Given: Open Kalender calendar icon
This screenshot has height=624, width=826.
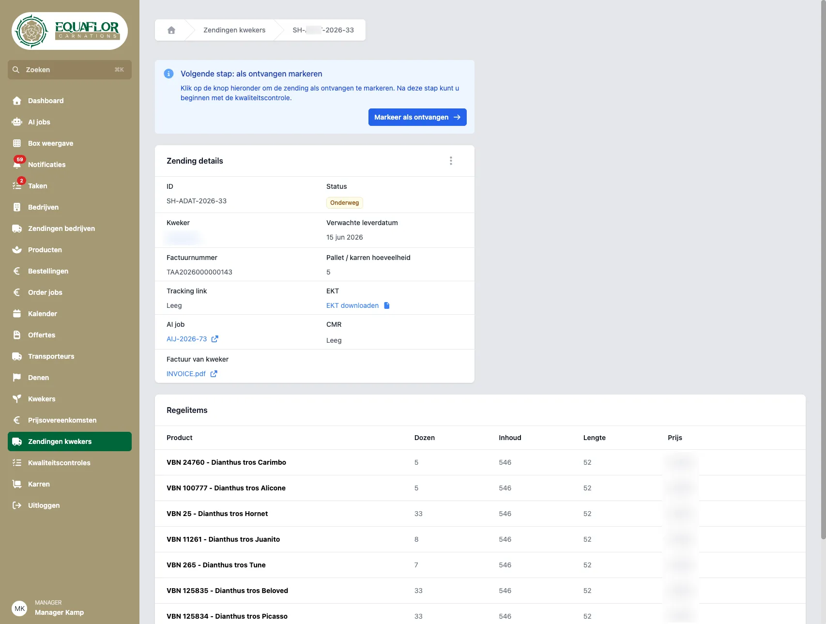Looking at the screenshot, I should point(17,314).
